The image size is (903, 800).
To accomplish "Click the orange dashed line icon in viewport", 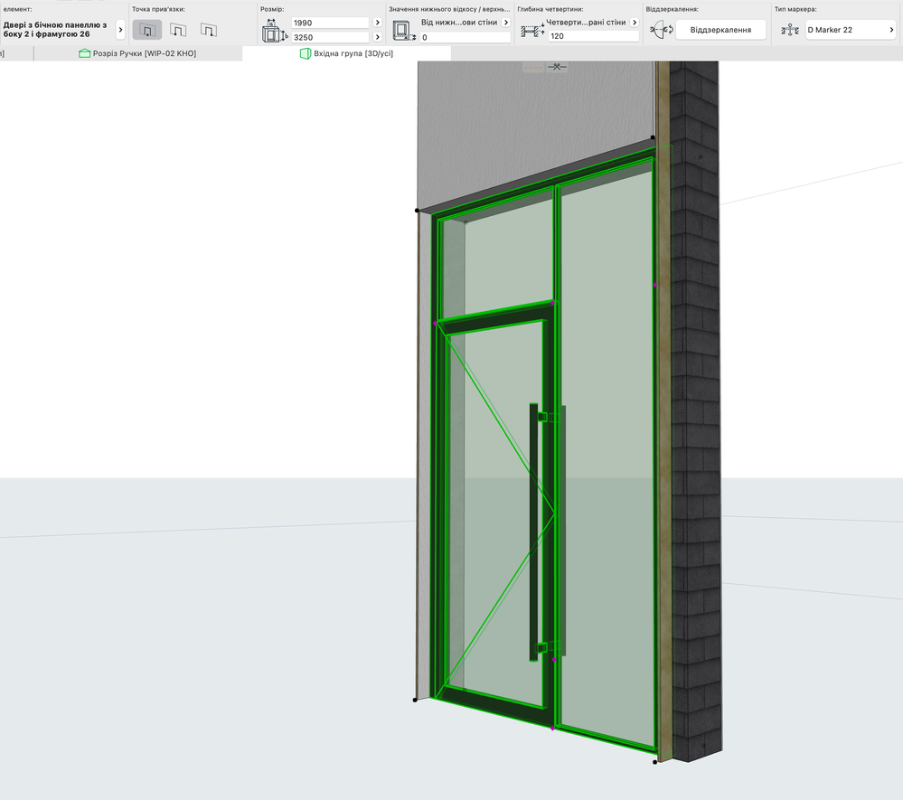I will (x=533, y=66).
